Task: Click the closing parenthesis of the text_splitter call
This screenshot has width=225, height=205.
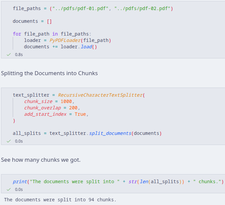Action: pos(14,121)
